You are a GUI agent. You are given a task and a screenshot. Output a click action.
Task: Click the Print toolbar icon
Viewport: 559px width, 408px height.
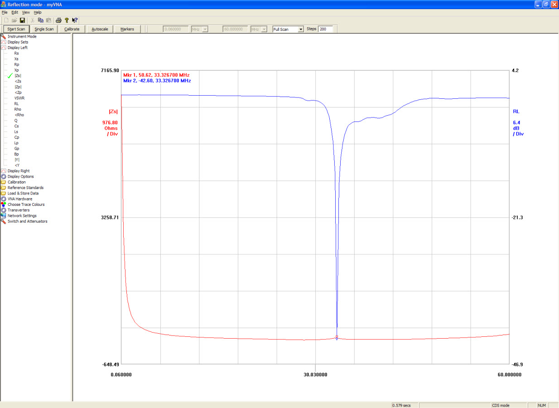(58, 20)
